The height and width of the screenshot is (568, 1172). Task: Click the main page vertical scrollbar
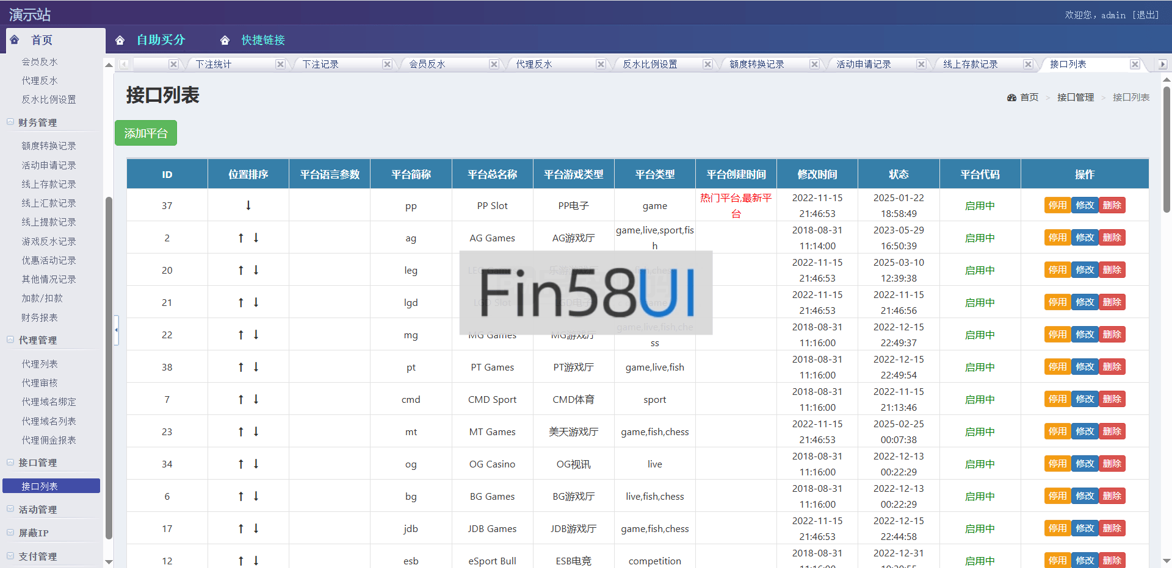[1167, 150]
